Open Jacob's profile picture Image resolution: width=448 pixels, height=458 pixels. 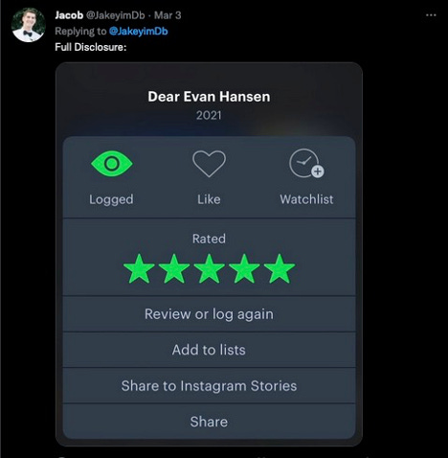pos(28,25)
